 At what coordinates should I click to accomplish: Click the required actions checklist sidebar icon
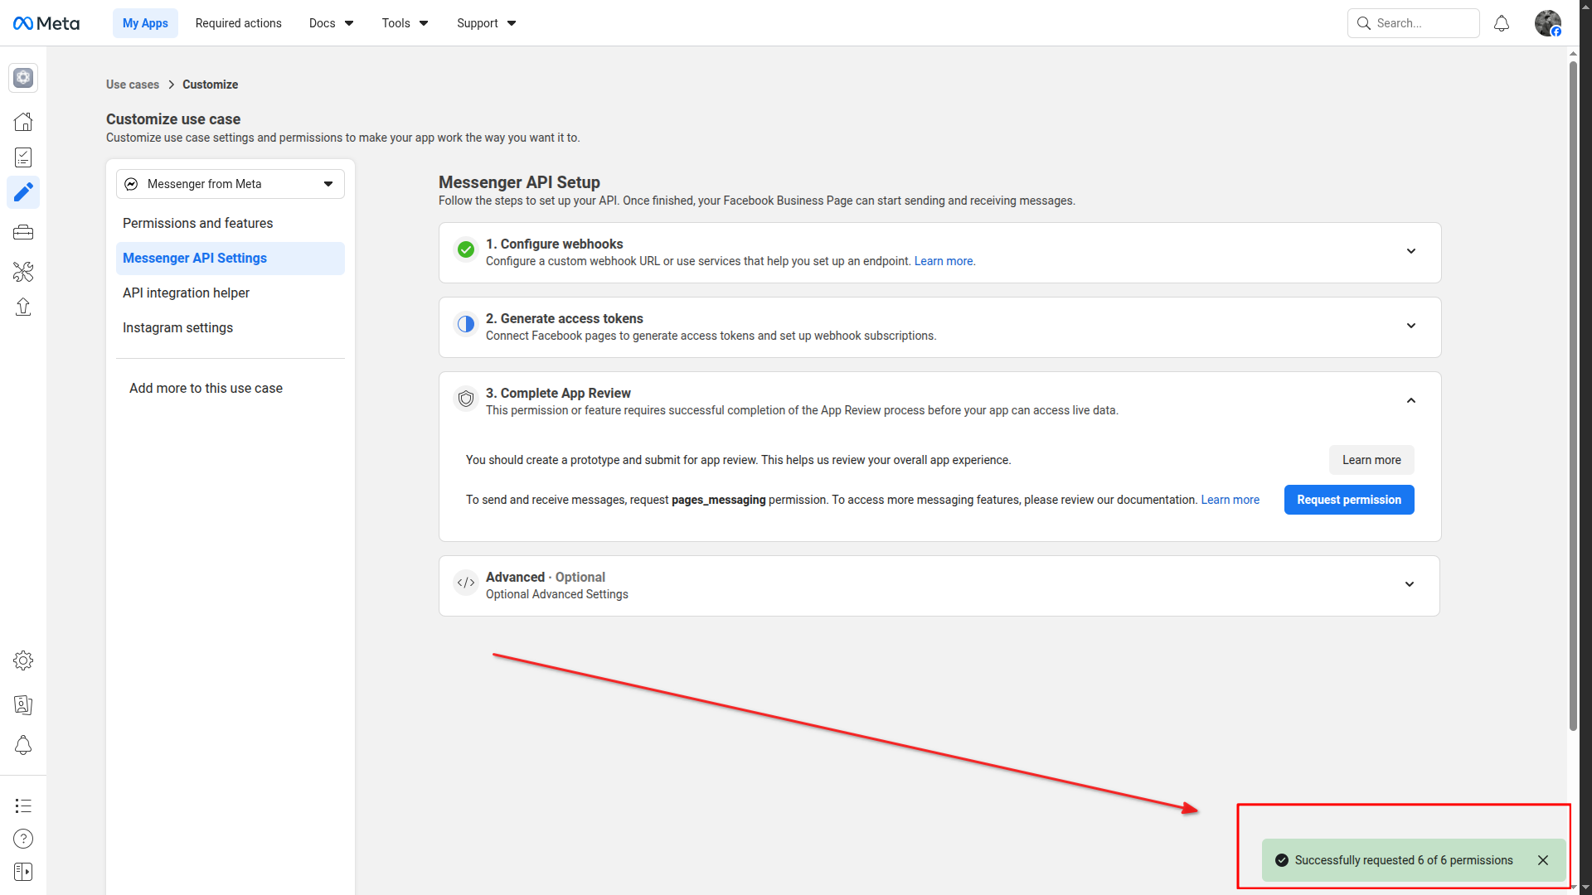point(23,157)
